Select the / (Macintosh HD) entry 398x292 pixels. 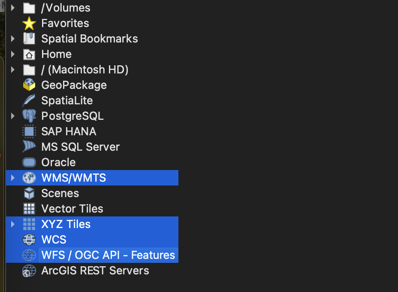[84, 70]
